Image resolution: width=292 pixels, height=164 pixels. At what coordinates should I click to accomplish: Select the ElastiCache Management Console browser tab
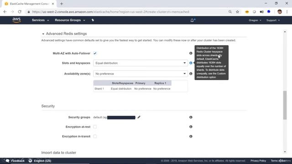29,4
